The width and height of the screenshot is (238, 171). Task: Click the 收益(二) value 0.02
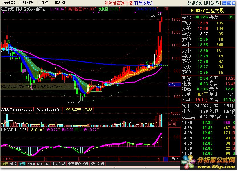(204, 117)
